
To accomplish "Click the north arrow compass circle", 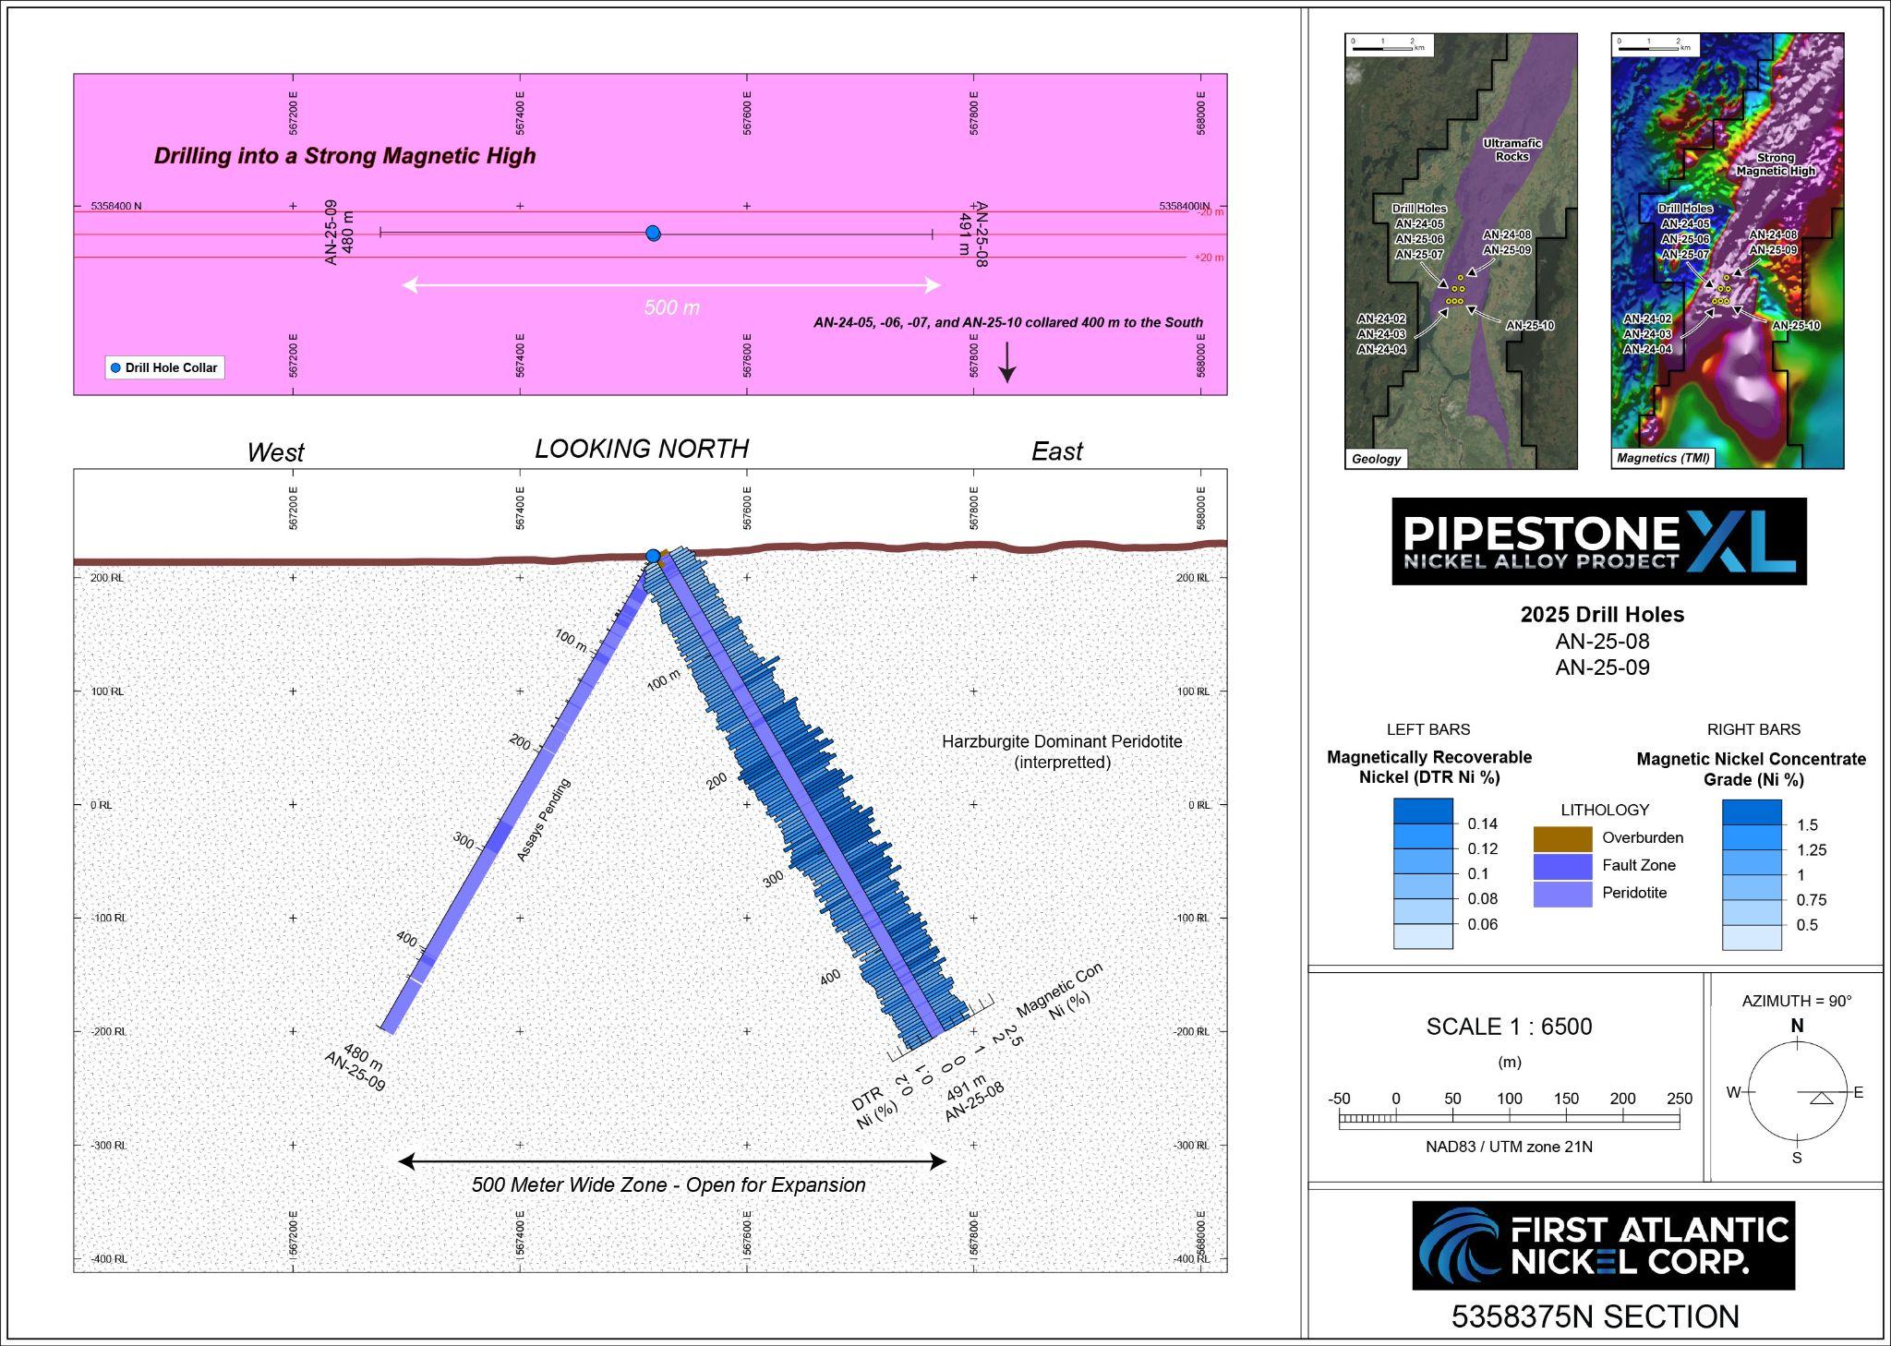I will click(1797, 1091).
